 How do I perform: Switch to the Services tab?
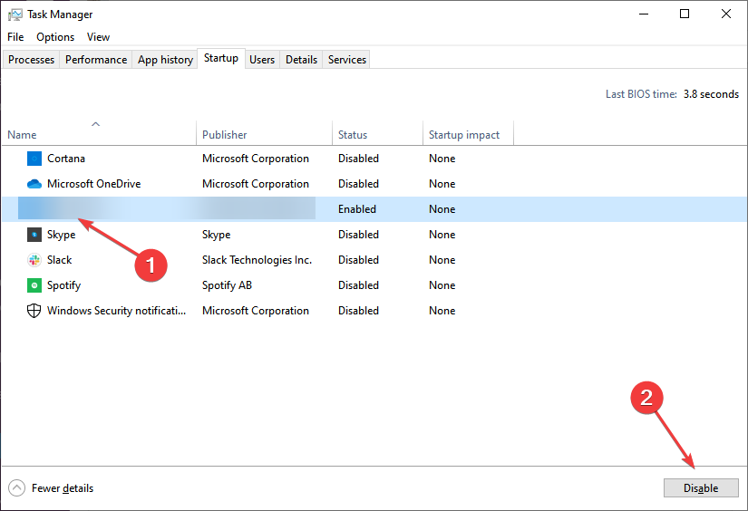(347, 60)
